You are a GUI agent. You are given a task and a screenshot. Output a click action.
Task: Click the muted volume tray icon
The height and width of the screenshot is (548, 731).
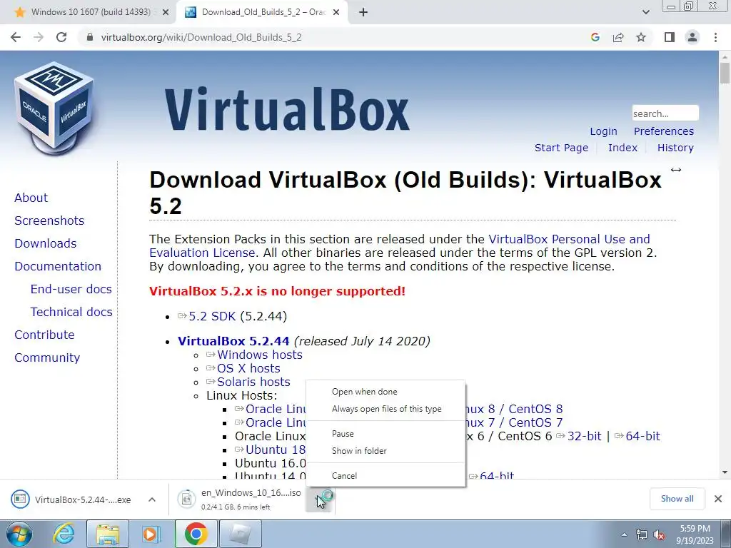(x=659, y=535)
